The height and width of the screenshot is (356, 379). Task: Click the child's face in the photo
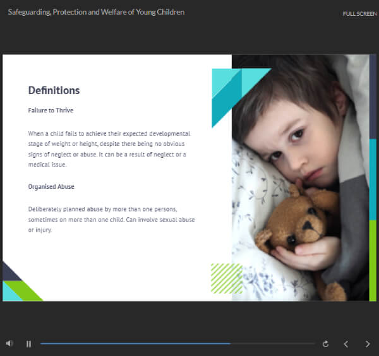coord(297,126)
